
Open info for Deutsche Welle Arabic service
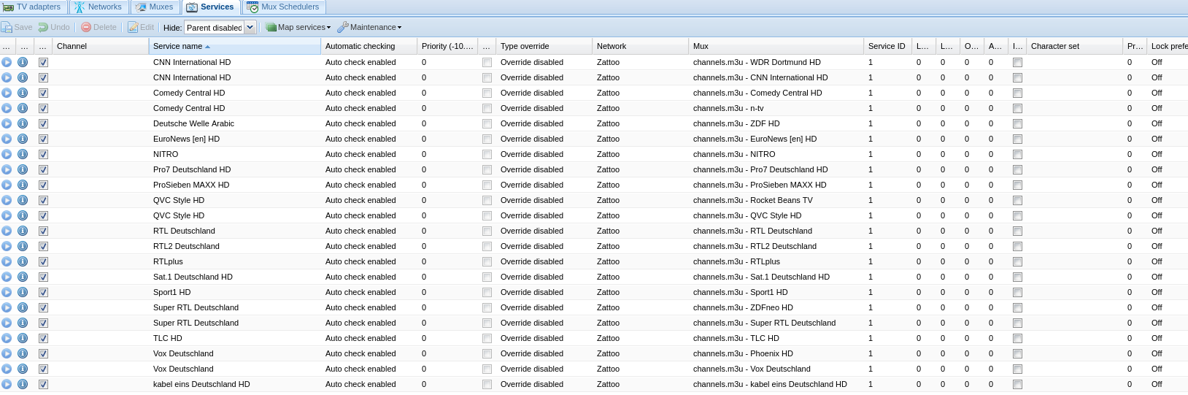point(23,123)
